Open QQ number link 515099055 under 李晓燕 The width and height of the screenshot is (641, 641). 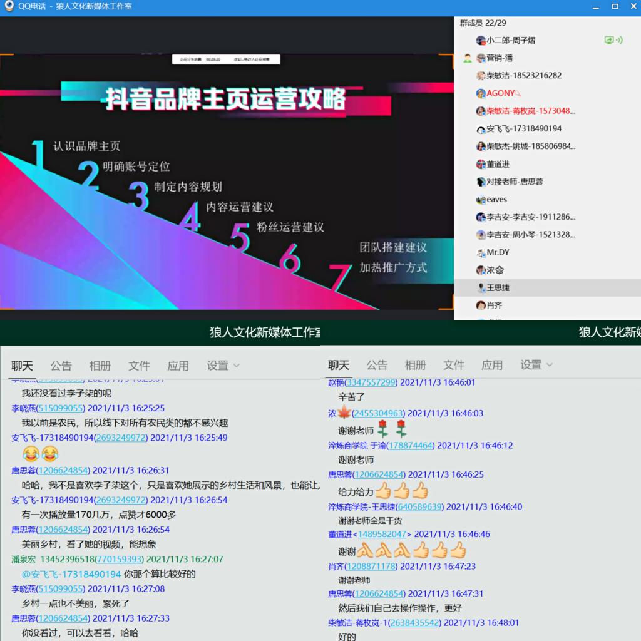[x=61, y=408]
